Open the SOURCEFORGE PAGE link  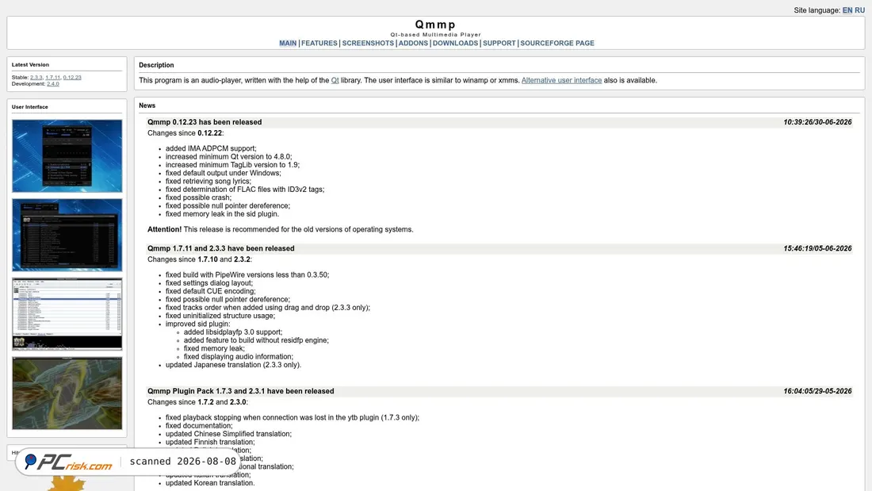pos(557,43)
